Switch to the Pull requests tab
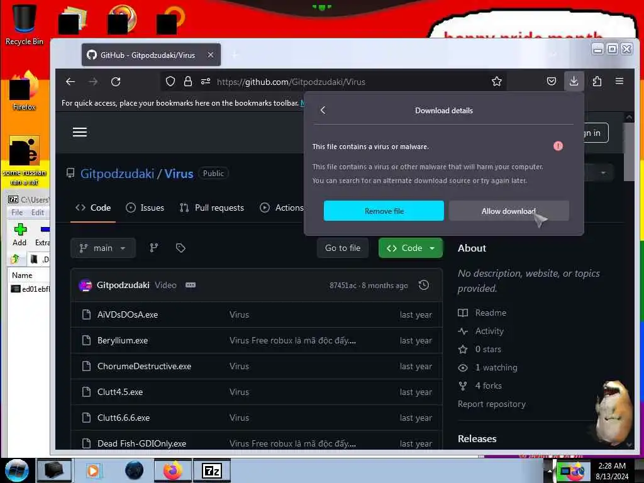The height and width of the screenshot is (483, 644). pyautogui.click(x=211, y=208)
